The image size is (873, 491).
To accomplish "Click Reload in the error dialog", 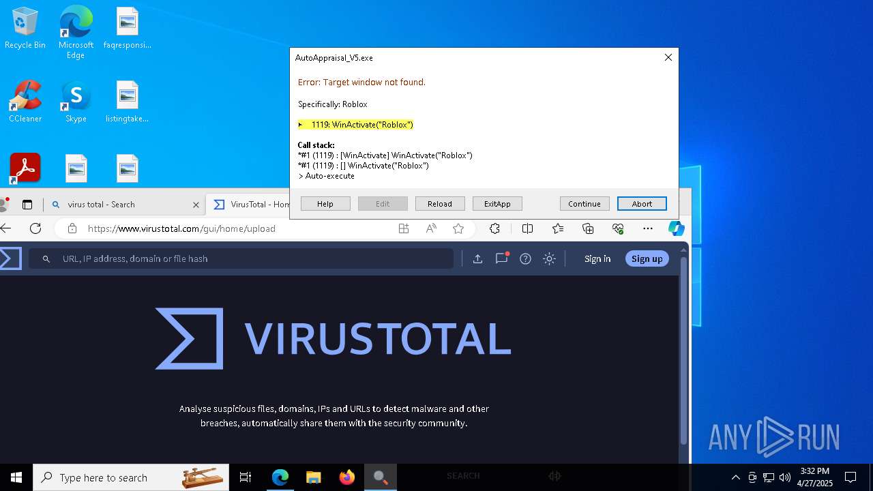I will coord(440,204).
